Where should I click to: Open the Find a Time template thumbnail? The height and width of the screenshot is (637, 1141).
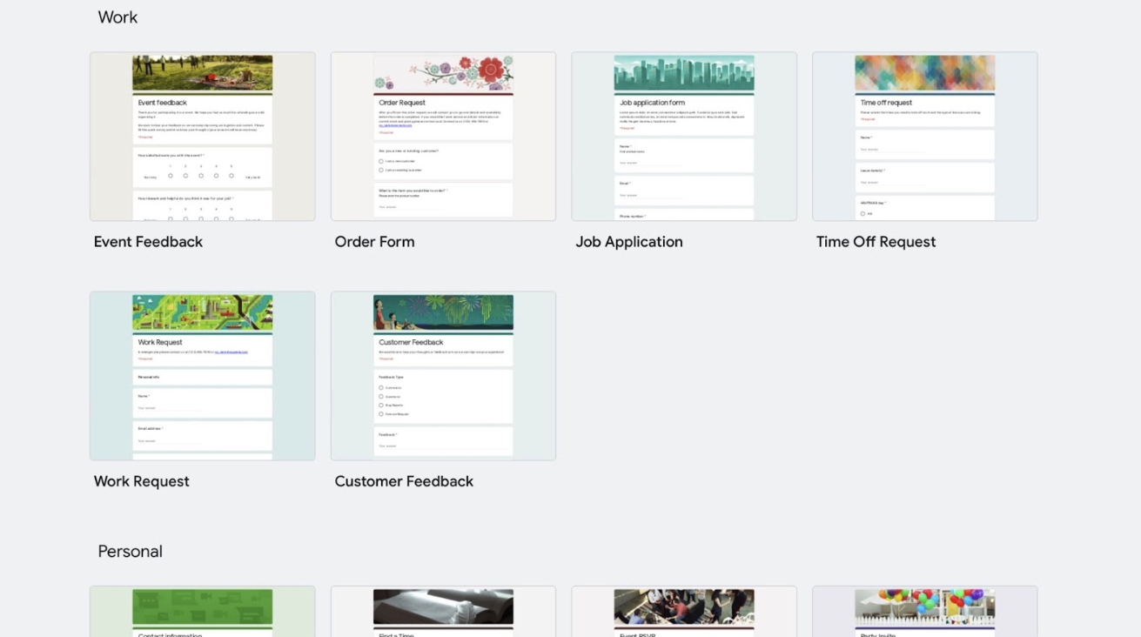443,612
